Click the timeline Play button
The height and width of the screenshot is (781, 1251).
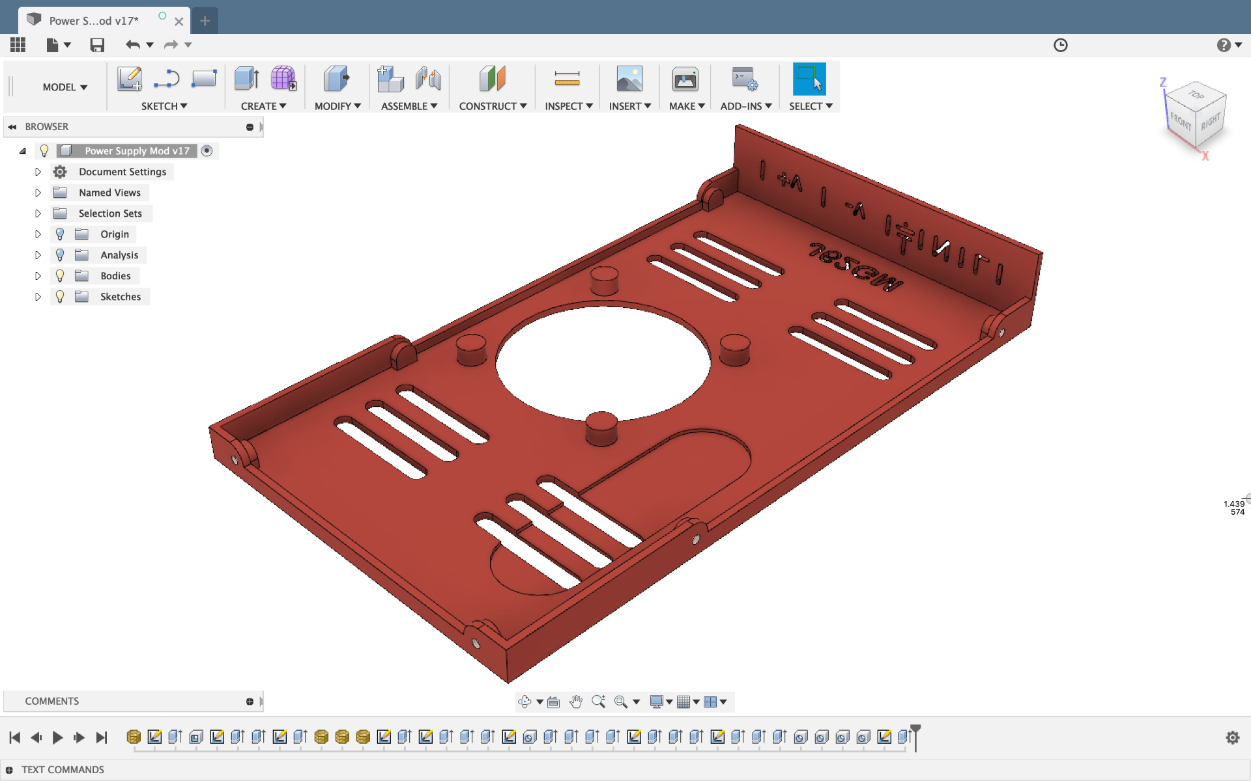tap(57, 737)
